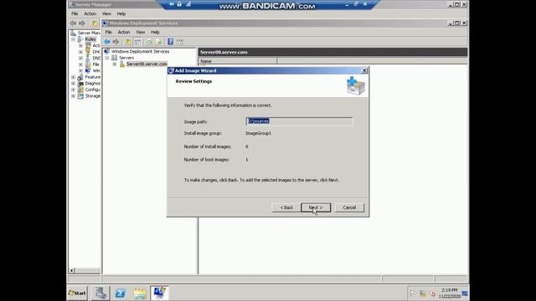Select the Storage tree item
536x301 pixels.
(x=93, y=96)
